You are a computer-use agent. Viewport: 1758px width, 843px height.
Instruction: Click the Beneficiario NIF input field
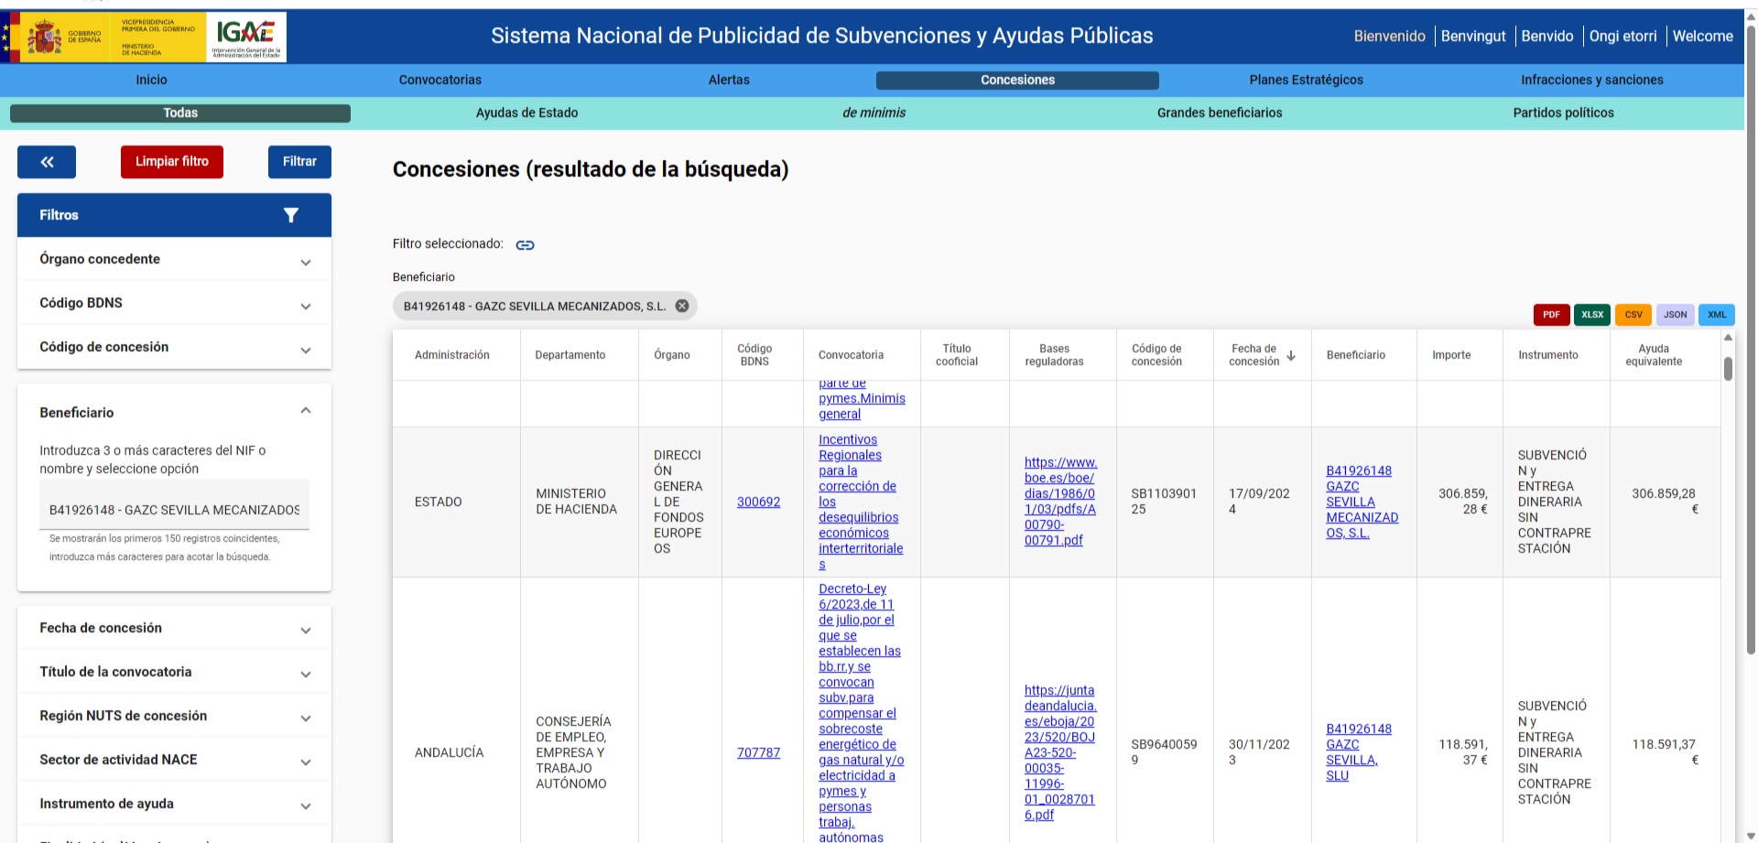coord(174,509)
